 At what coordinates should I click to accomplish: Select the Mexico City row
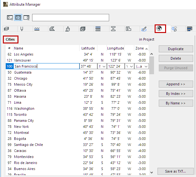coord(77,84)
